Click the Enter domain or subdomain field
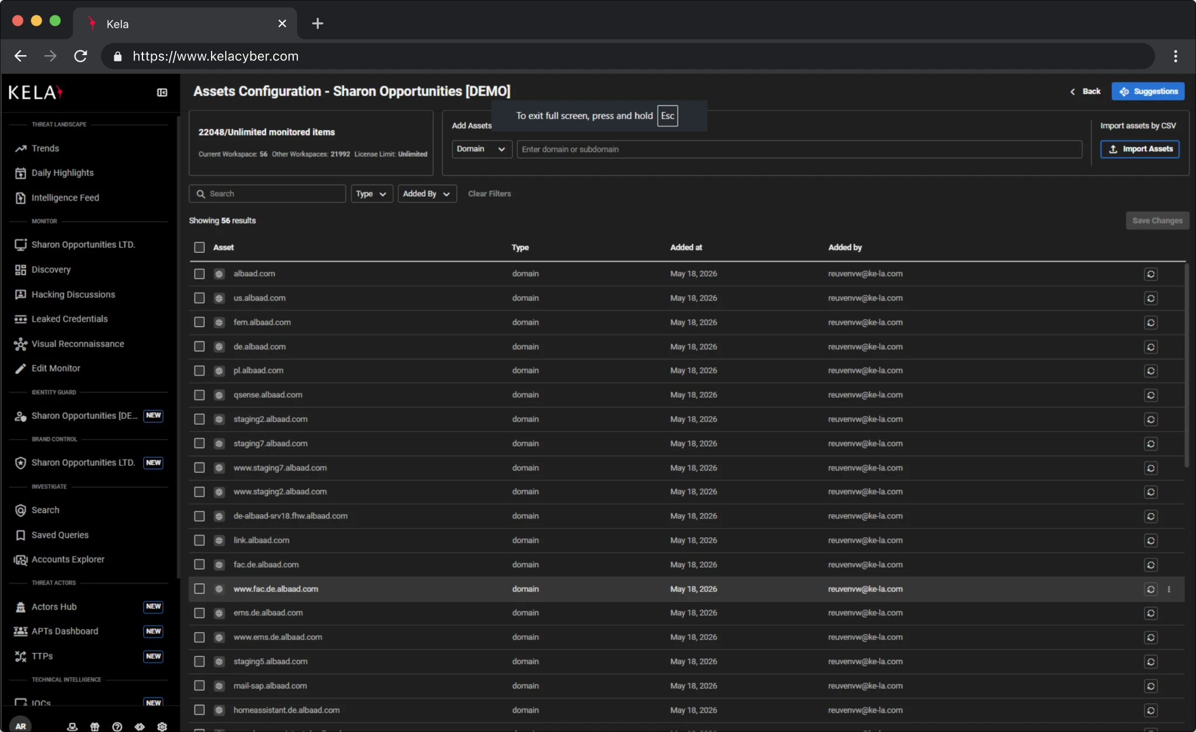Screen dimensions: 1196x732 [799, 149]
